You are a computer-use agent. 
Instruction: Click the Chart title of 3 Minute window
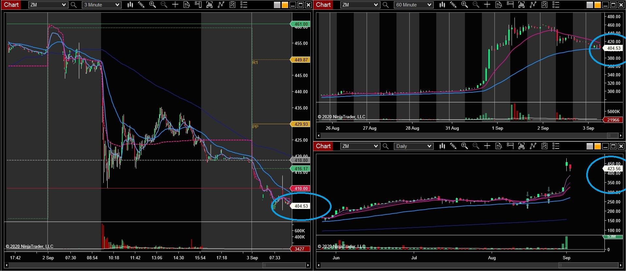point(11,5)
